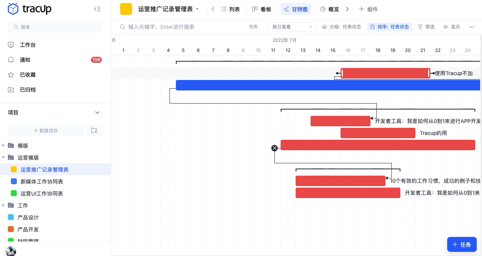Remove task dependency via the X marker

click(x=275, y=148)
